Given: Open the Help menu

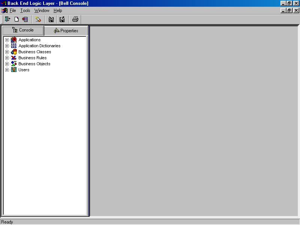Looking at the screenshot, I should 58,10.
